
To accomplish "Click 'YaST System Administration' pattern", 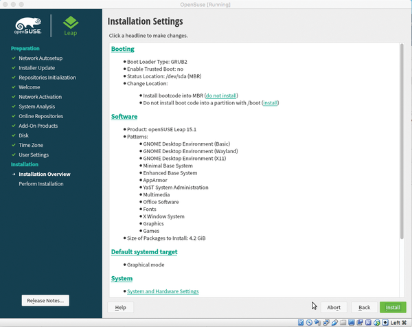I will pos(176,188).
